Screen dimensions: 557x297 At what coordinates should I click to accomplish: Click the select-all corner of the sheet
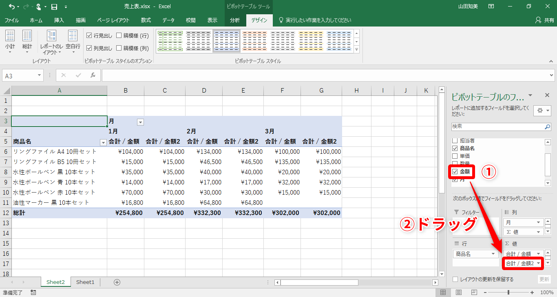7,90
